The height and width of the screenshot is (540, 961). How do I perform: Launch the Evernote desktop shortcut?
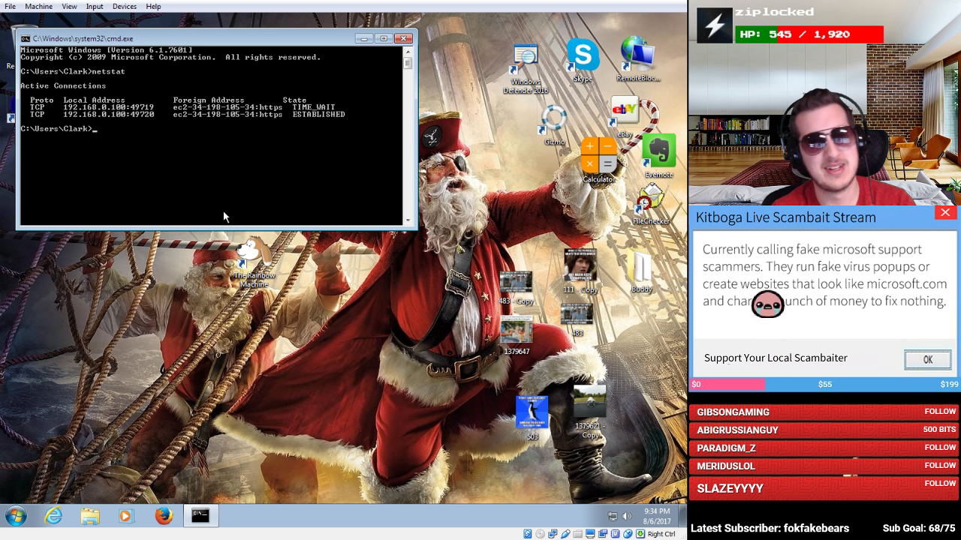pyautogui.click(x=658, y=156)
